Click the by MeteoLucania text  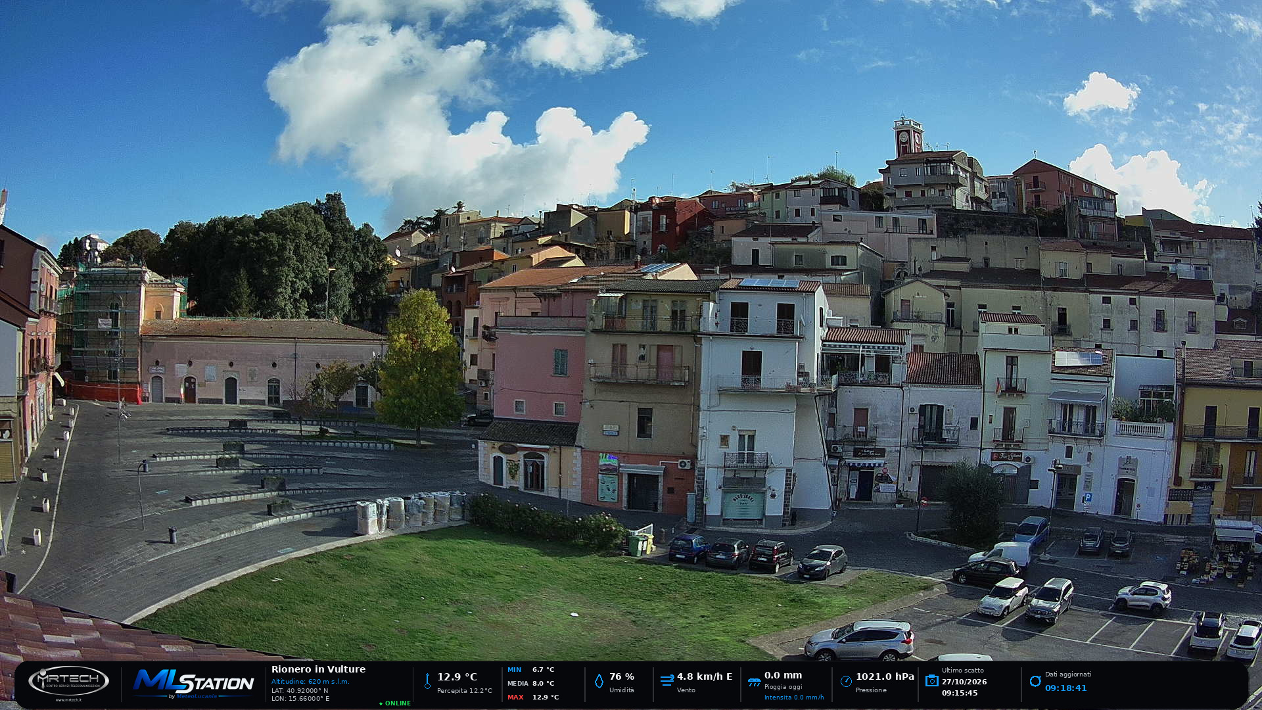click(x=193, y=697)
